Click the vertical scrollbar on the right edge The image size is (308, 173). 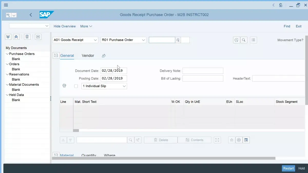[x=306, y=70]
